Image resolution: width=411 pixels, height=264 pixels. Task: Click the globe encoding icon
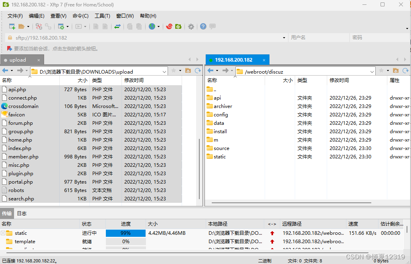(x=152, y=26)
